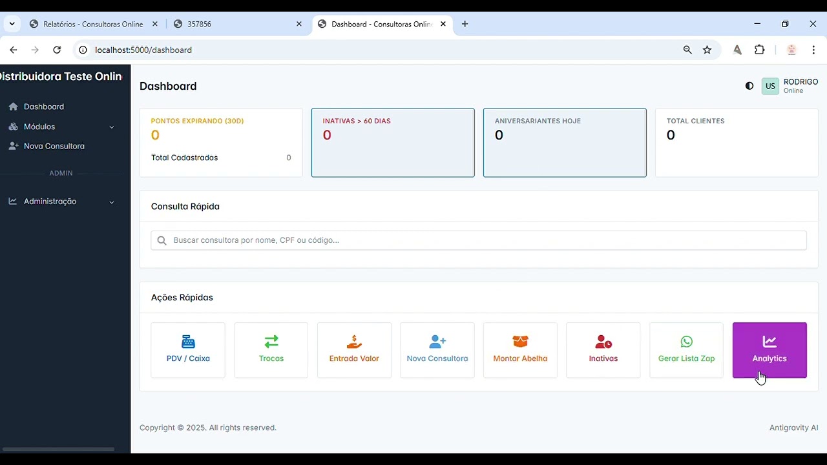Open the Inativas quick action
Image resolution: width=827 pixels, height=465 pixels.
(603, 350)
